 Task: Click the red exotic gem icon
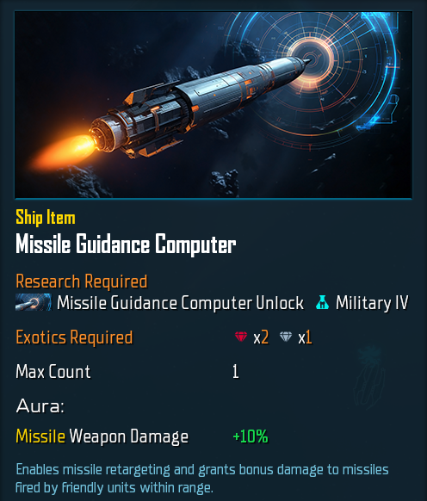coord(241,337)
